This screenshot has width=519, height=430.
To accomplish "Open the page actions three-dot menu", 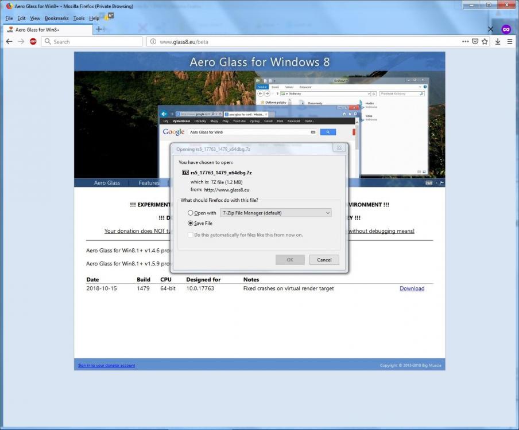I will [x=465, y=41].
